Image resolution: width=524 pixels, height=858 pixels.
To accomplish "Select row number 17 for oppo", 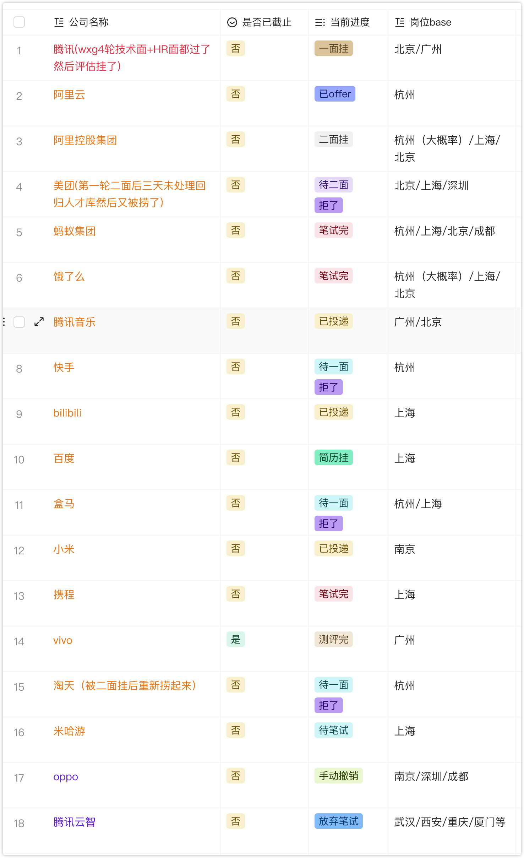I will pyautogui.click(x=19, y=778).
